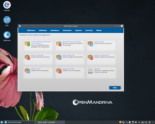
Task: Click the OM Control Center titlebar logo icon
Action: point(20,26)
